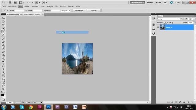Switch to Design workspace
The image size is (196, 110).
[x=150, y=2]
